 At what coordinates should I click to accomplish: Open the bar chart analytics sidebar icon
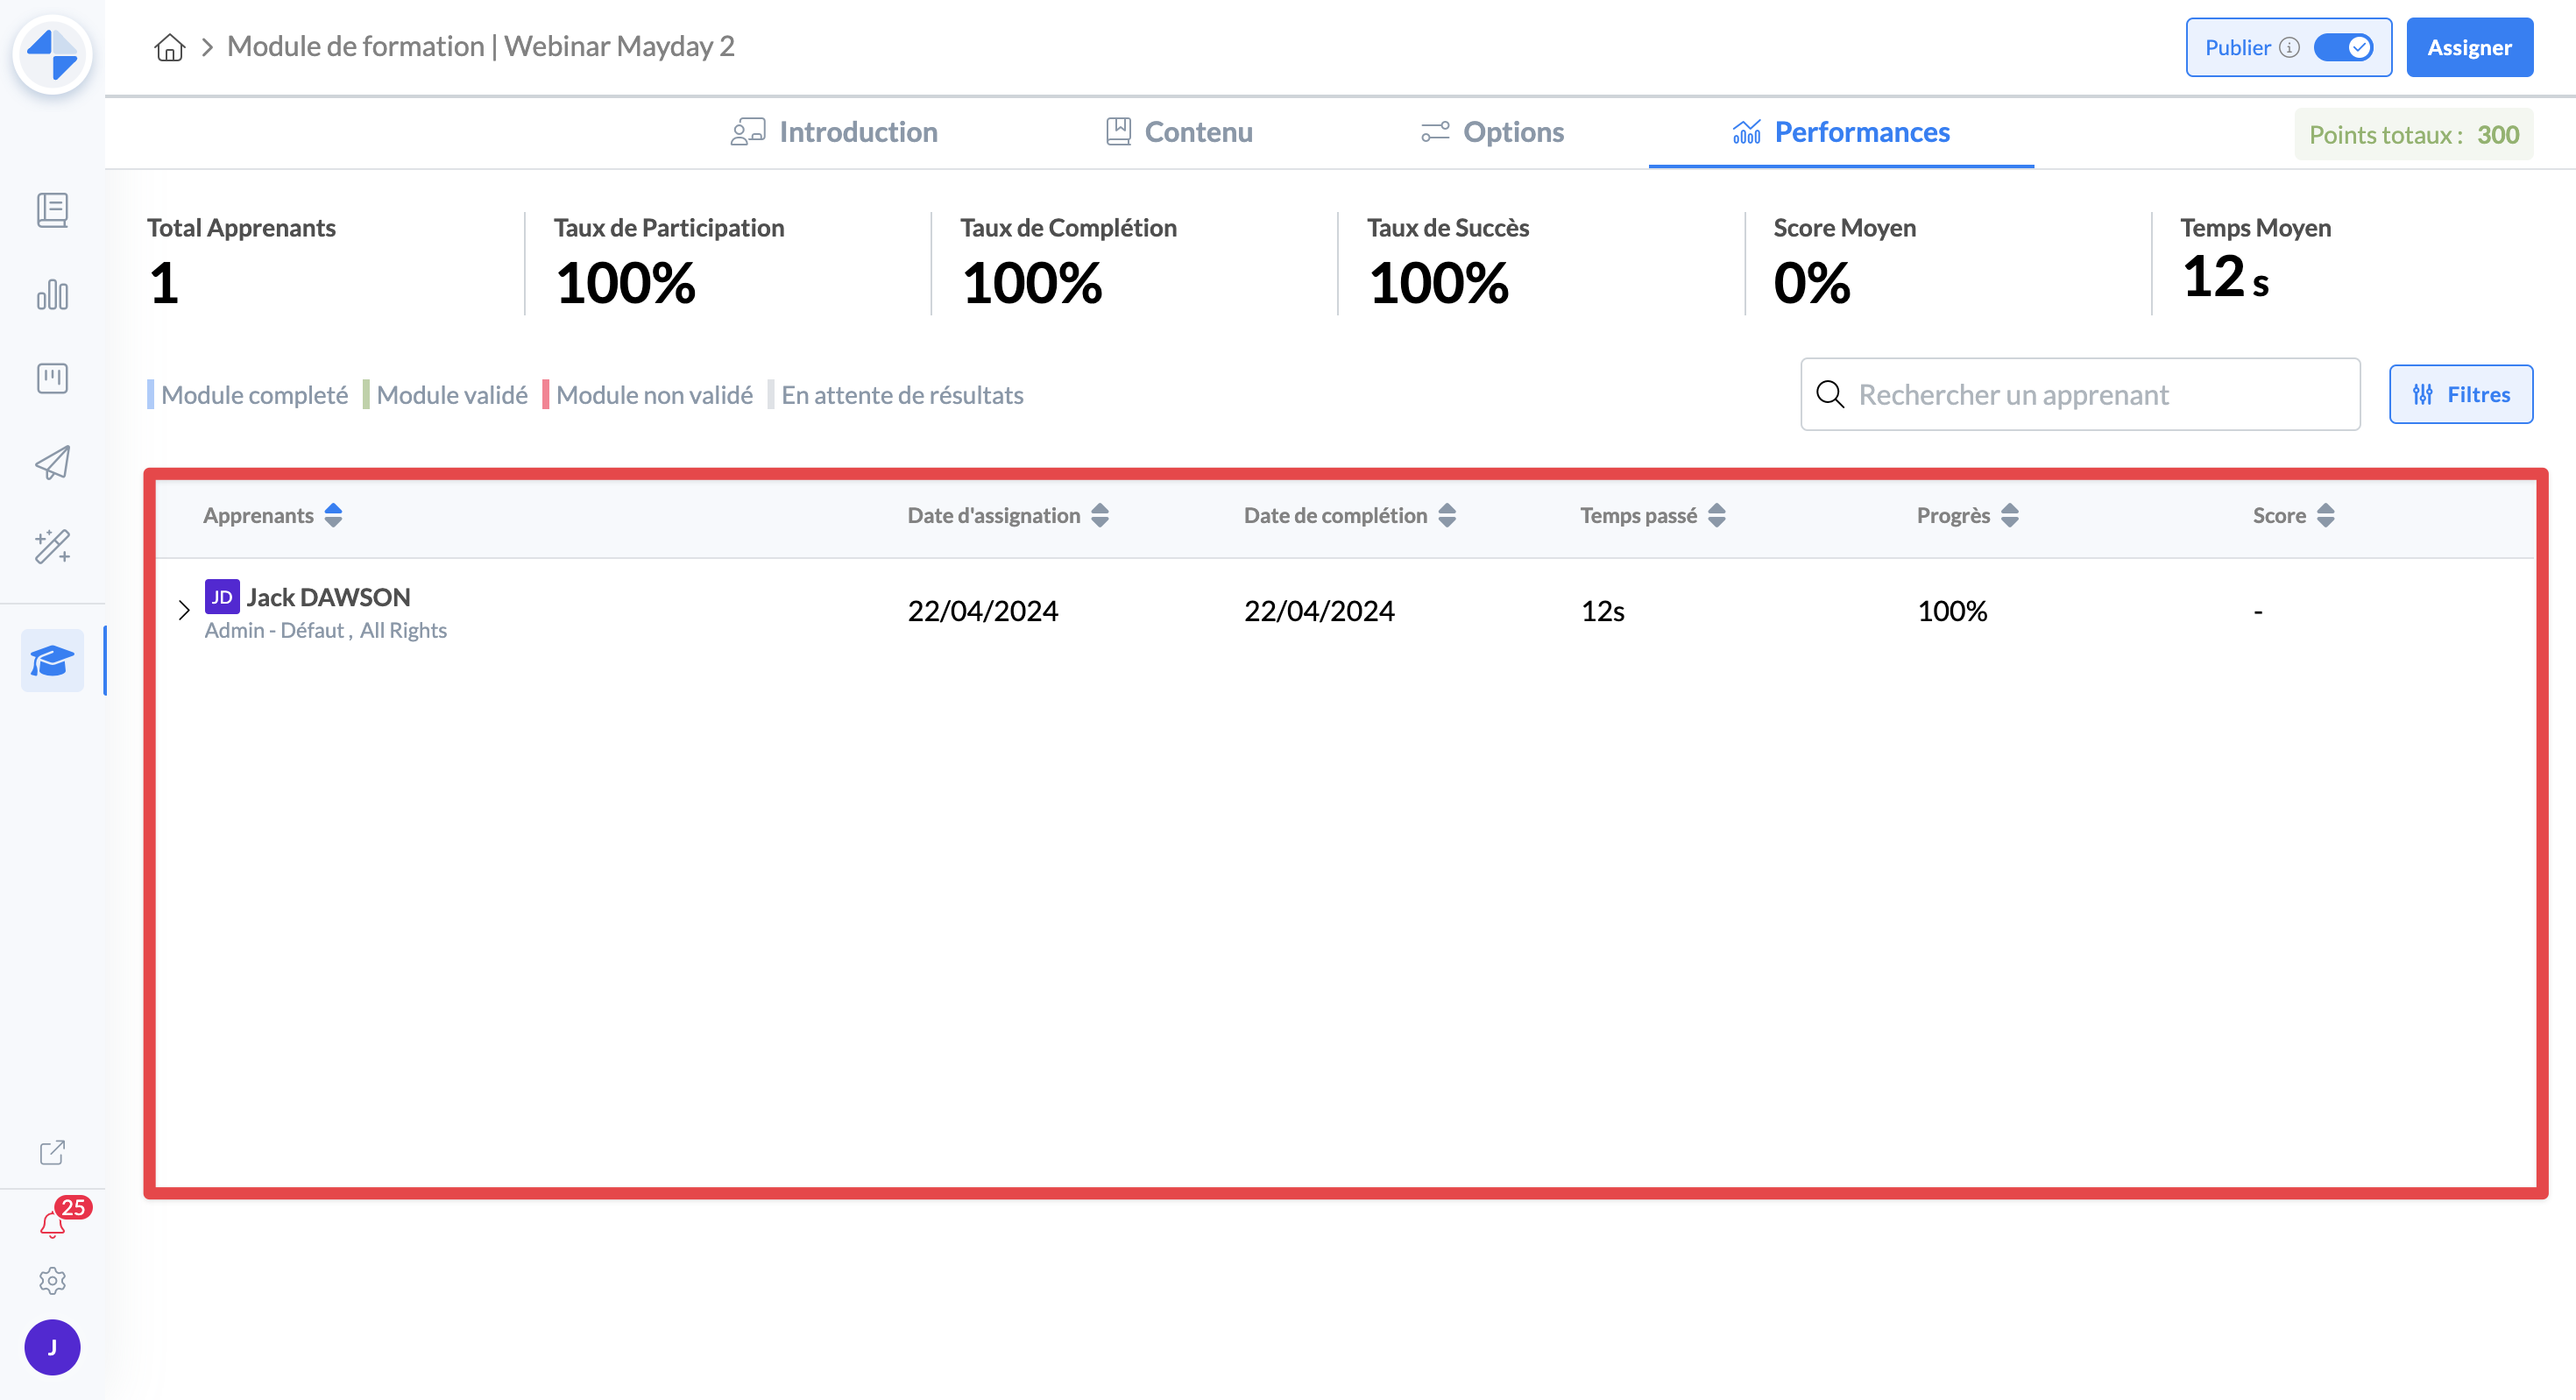click(52, 294)
